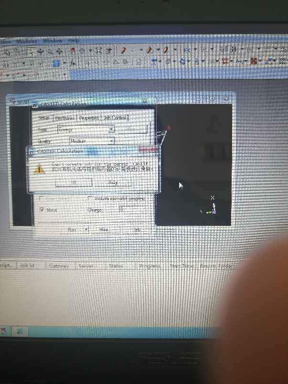Viewport: 288px width, 384px height.
Task: Open the dropdown arrow beside sketch fragment tool
Action: point(175,50)
